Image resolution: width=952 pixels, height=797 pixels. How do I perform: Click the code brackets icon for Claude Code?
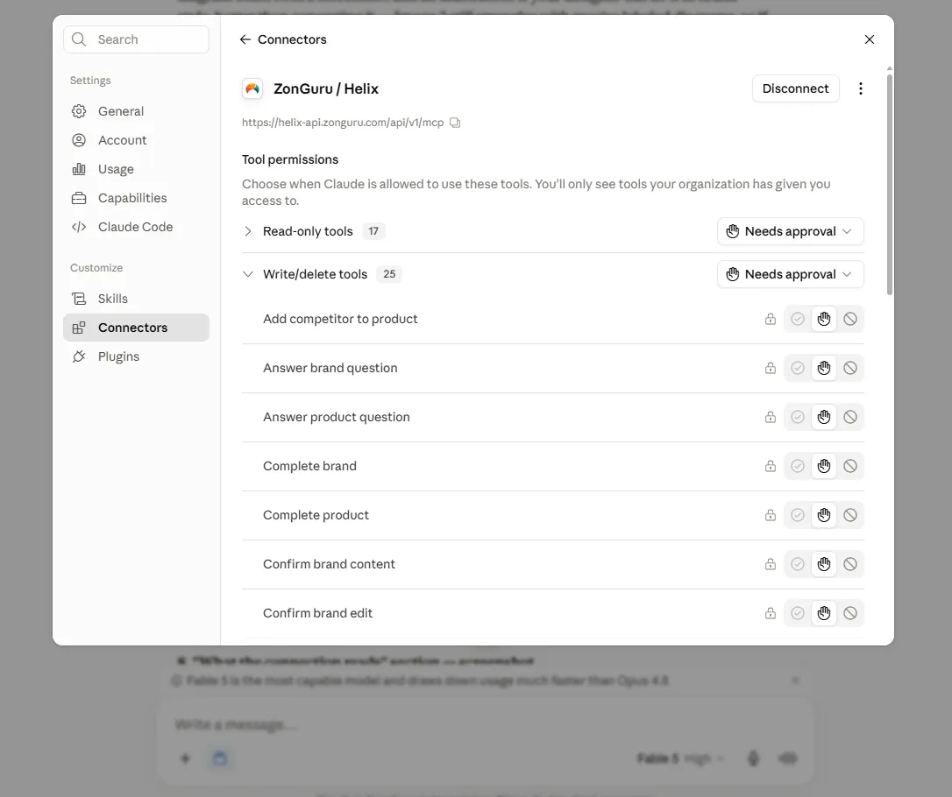(x=79, y=227)
